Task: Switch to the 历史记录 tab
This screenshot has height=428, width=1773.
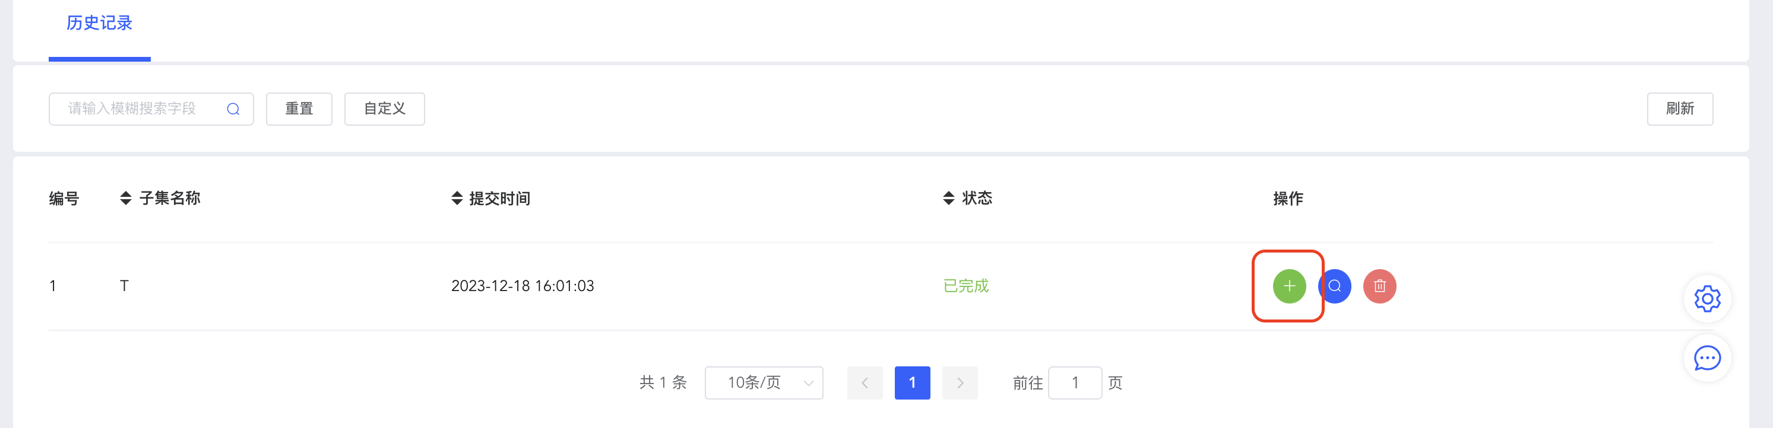Action: 99,23
